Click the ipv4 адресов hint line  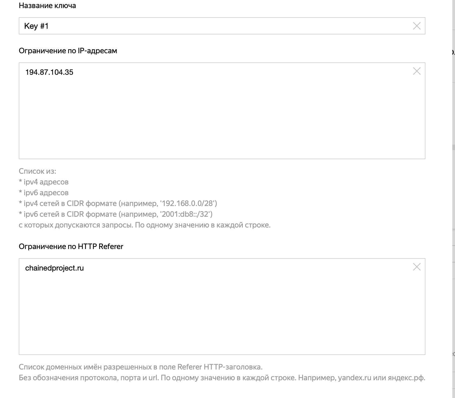pos(44,182)
